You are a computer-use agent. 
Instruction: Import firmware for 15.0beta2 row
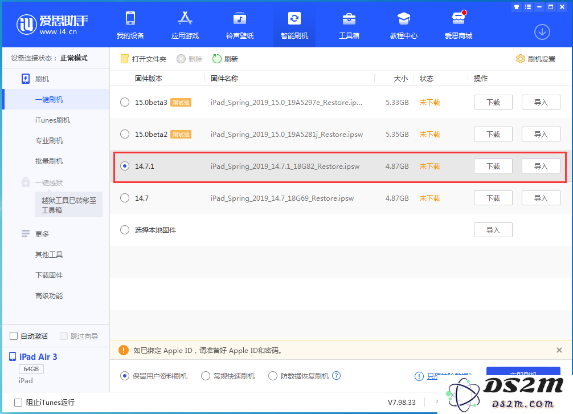pyautogui.click(x=541, y=134)
